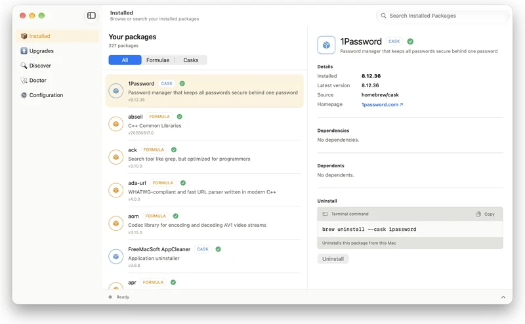Click the green check next to FreeMacSoft AppCleaner
The width and height of the screenshot is (525, 324).
click(x=219, y=249)
